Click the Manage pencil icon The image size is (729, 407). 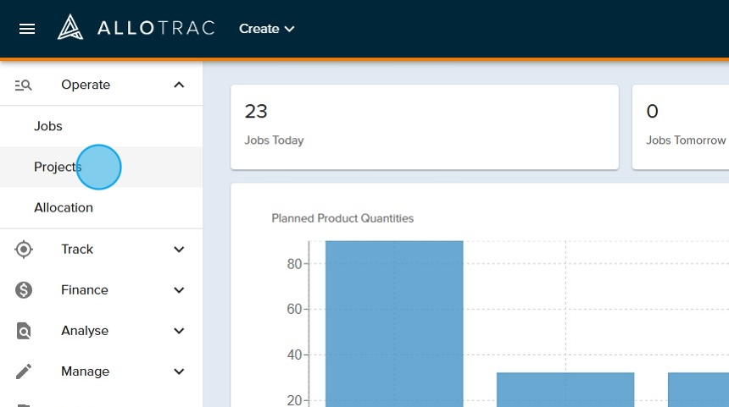[x=24, y=371]
